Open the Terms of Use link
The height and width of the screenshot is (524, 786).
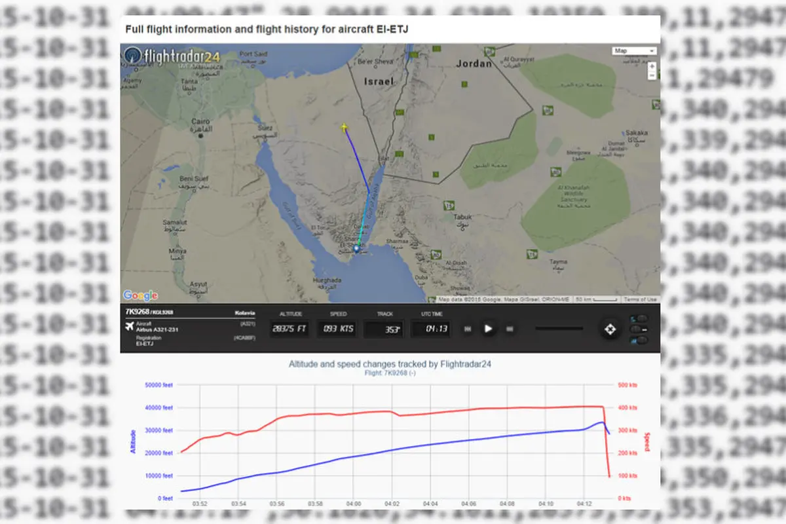[x=639, y=299]
